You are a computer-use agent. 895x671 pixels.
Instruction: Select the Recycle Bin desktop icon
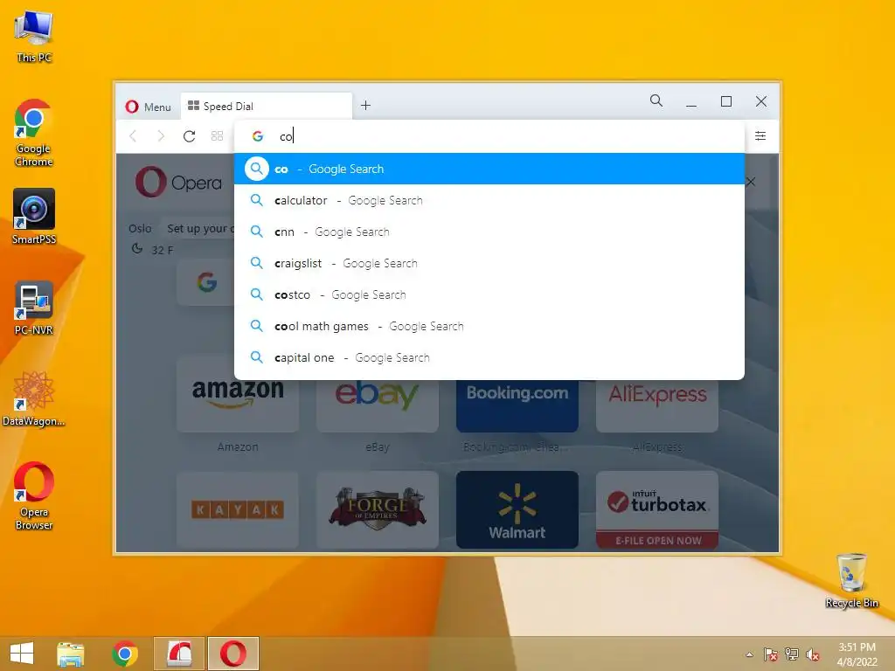(x=851, y=581)
